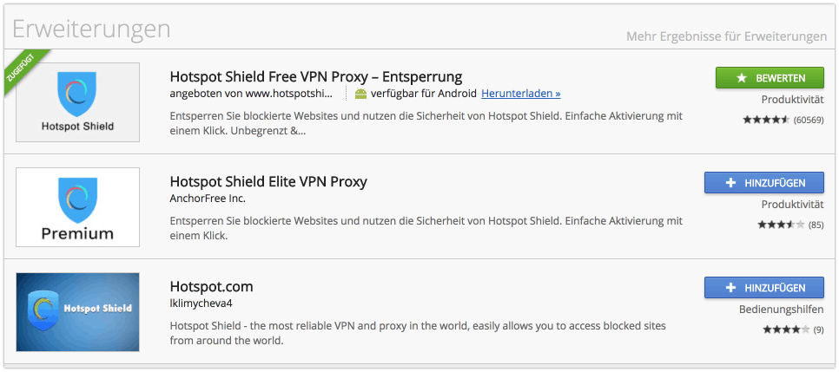The width and height of the screenshot is (839, 372).
Task: Click plus icon for Hotspot Shield Elite
Action: coord(730,183)
